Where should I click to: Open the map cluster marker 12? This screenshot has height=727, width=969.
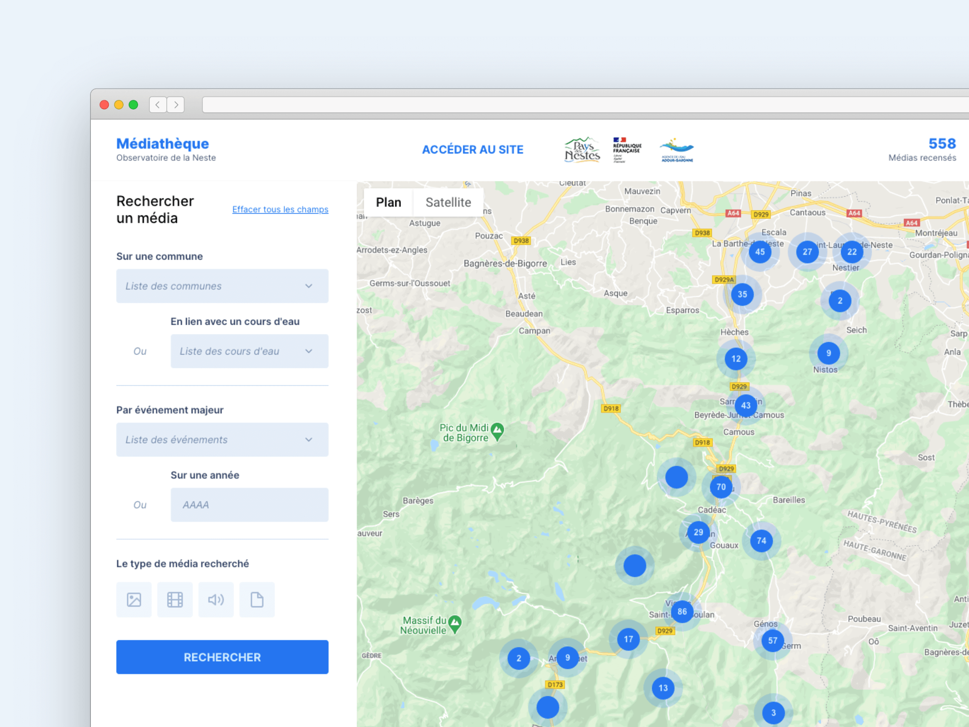click(x=736, y=359)
